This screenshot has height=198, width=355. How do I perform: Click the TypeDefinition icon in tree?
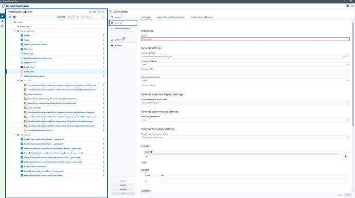22,62
